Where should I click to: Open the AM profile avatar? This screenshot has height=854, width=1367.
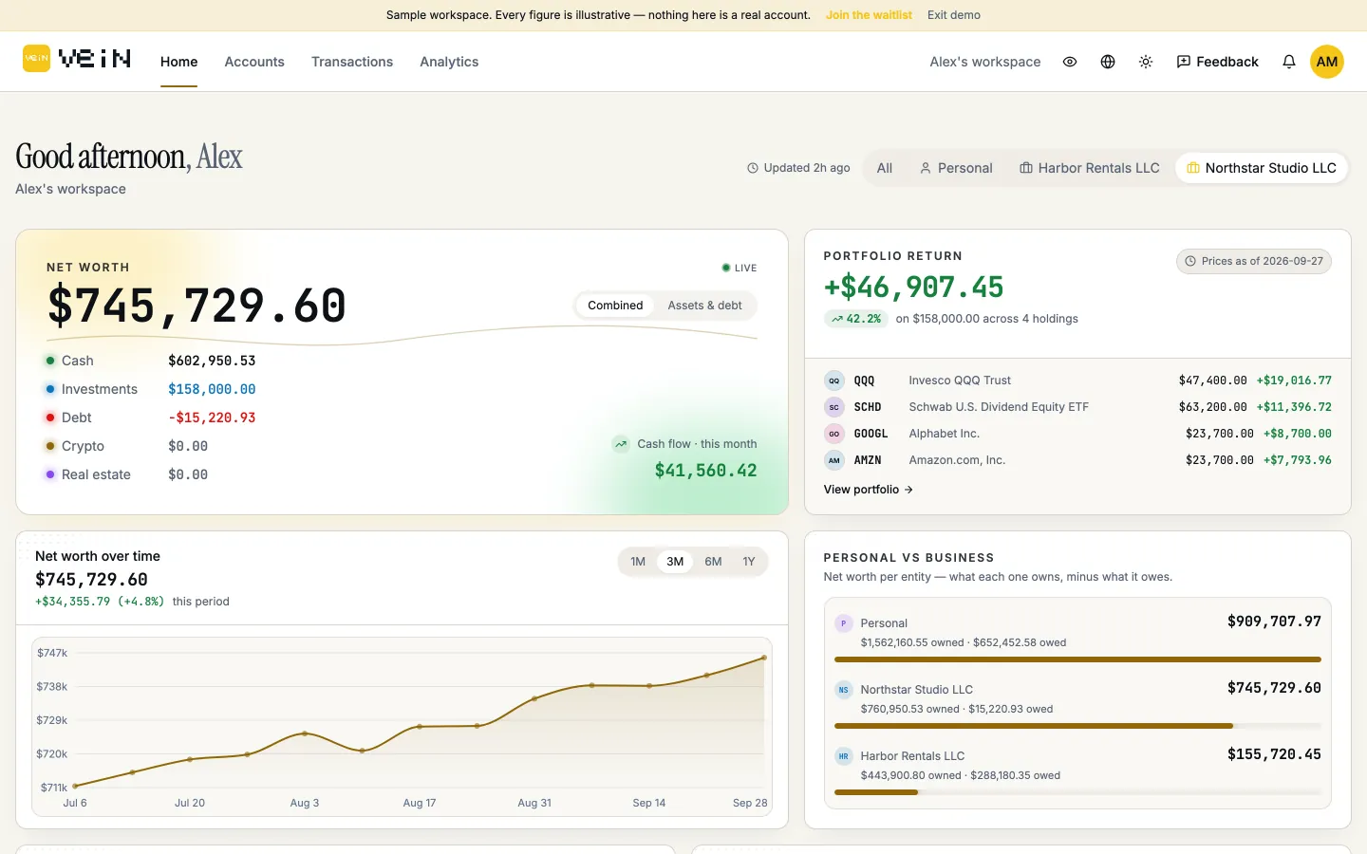tap(1327, 62)
